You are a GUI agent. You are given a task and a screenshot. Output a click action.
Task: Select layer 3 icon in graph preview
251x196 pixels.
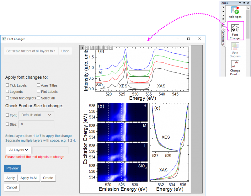click(92, 48)
